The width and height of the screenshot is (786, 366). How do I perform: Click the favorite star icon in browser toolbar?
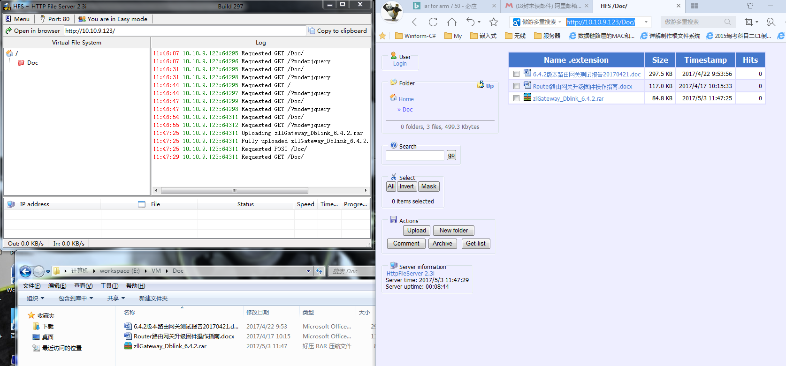[493, 22]
